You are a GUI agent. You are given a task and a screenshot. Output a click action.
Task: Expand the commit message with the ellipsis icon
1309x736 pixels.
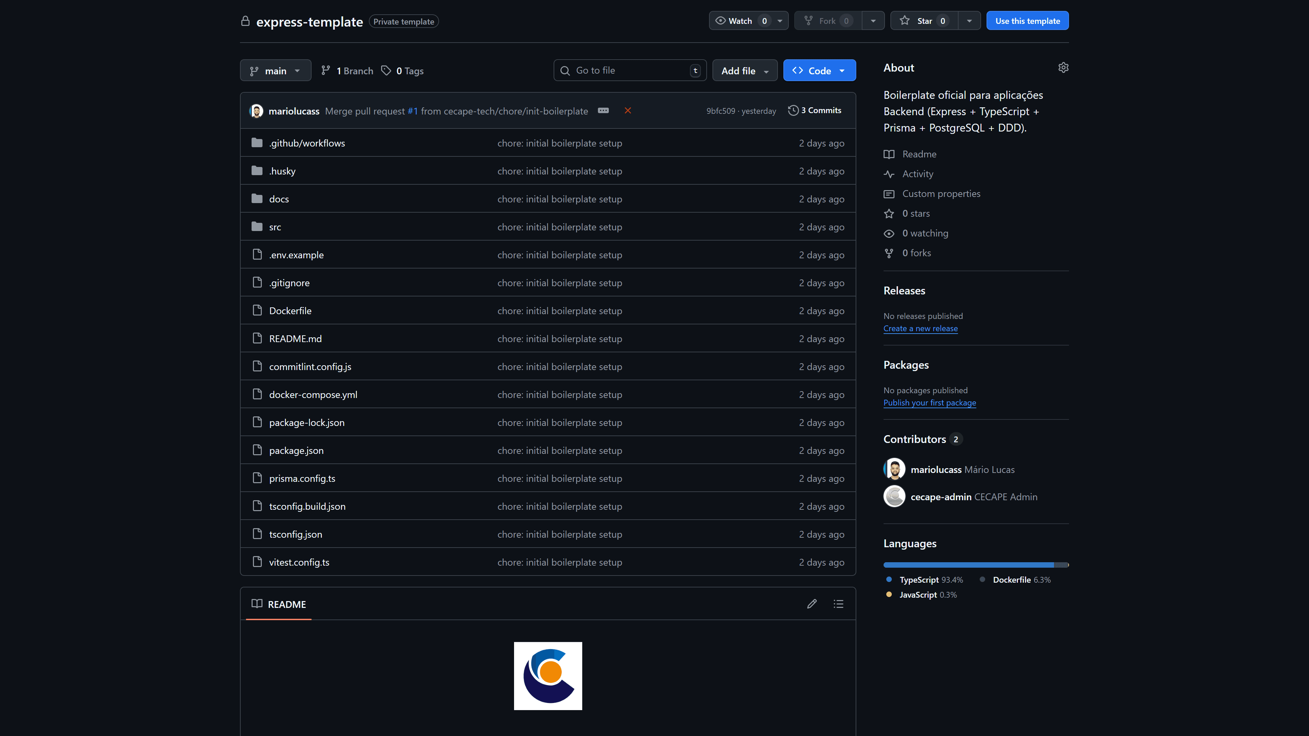(x=603, y=110)
